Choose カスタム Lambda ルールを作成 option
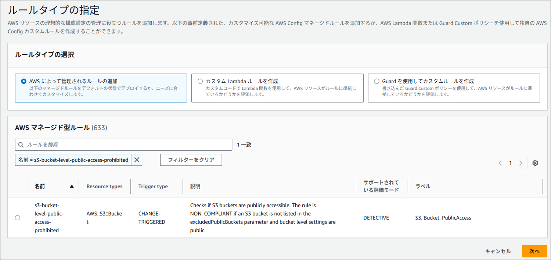This screenshot has height=260, width=551. (200, 81)
